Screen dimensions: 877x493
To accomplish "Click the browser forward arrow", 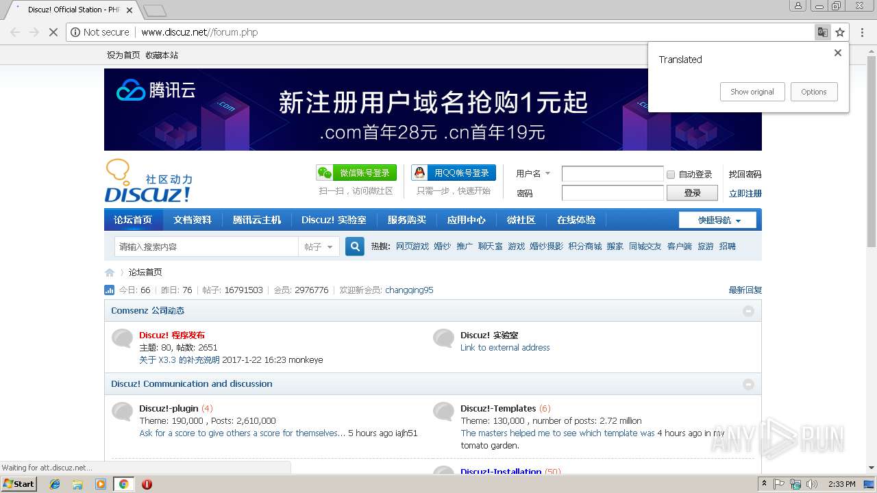I will [34, 32].
